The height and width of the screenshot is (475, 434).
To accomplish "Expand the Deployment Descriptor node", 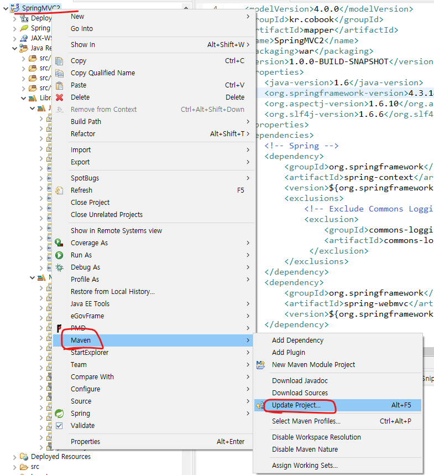I will pyautogui.click(x=15, y=19).
